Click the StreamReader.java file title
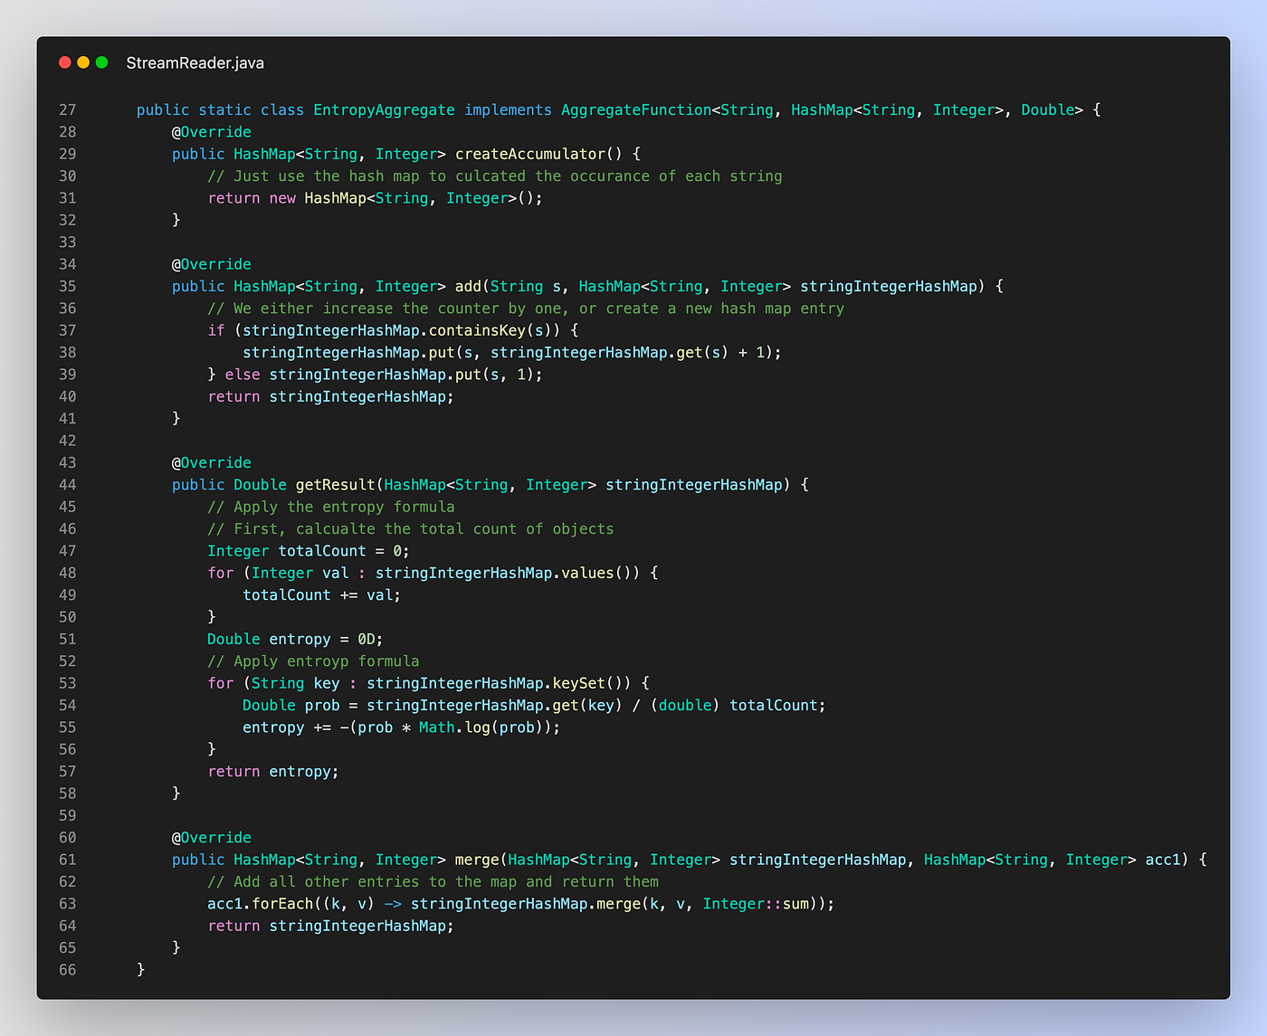 (195, 63)
